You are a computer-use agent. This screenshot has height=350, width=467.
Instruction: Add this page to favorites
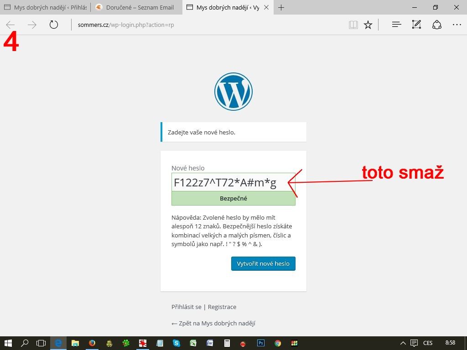[368, 25]
